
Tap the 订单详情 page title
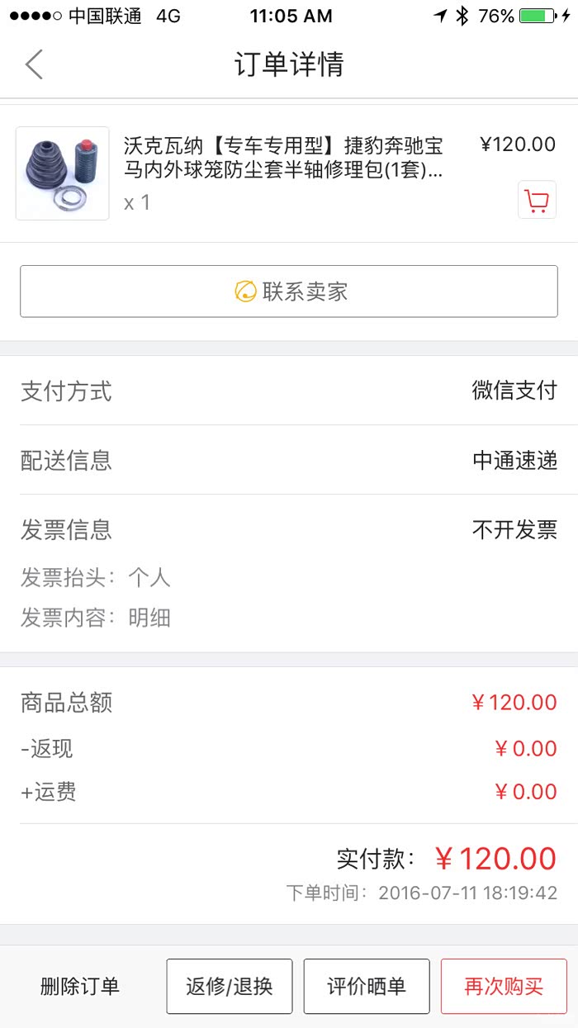289,64
